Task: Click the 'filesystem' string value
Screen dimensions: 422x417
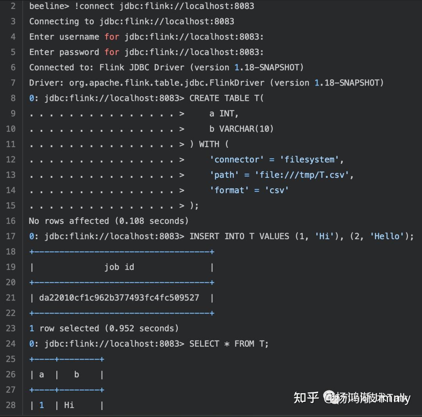Action: click(309, 159)
